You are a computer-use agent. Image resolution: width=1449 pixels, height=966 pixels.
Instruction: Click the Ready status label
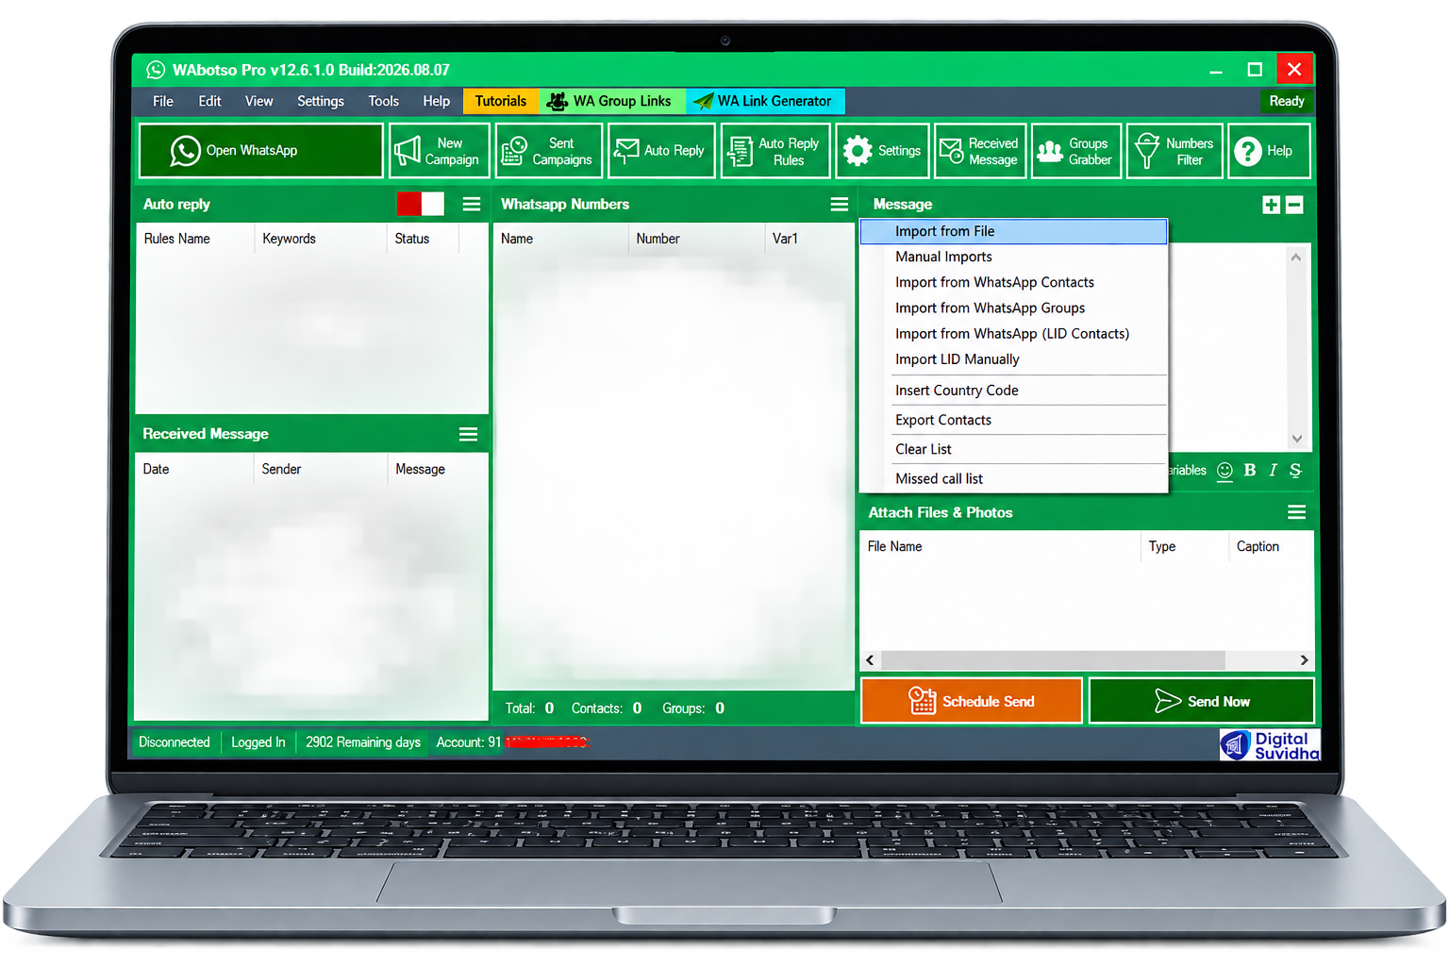click(1287, 101)
